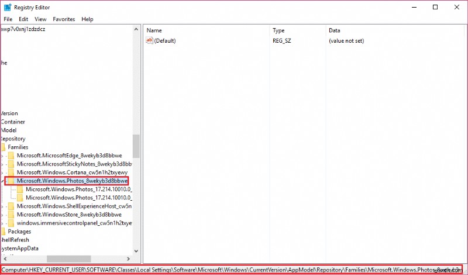The image size is (468, 275).
Task: Click tree pane horizontal scroll right arrow
Action: pos(129,259)
